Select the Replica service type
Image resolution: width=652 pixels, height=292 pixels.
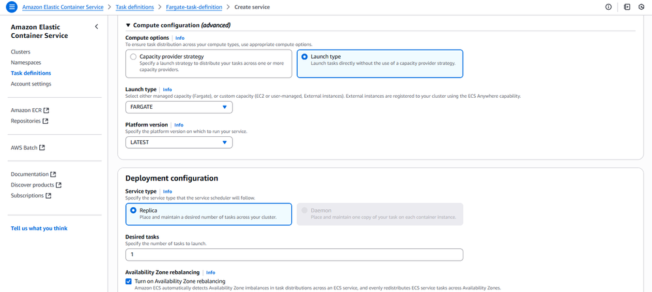point(133,211)
